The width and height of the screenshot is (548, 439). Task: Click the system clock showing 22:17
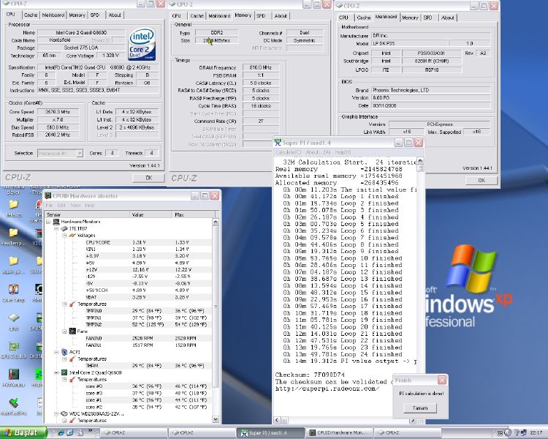click(536, 433)
